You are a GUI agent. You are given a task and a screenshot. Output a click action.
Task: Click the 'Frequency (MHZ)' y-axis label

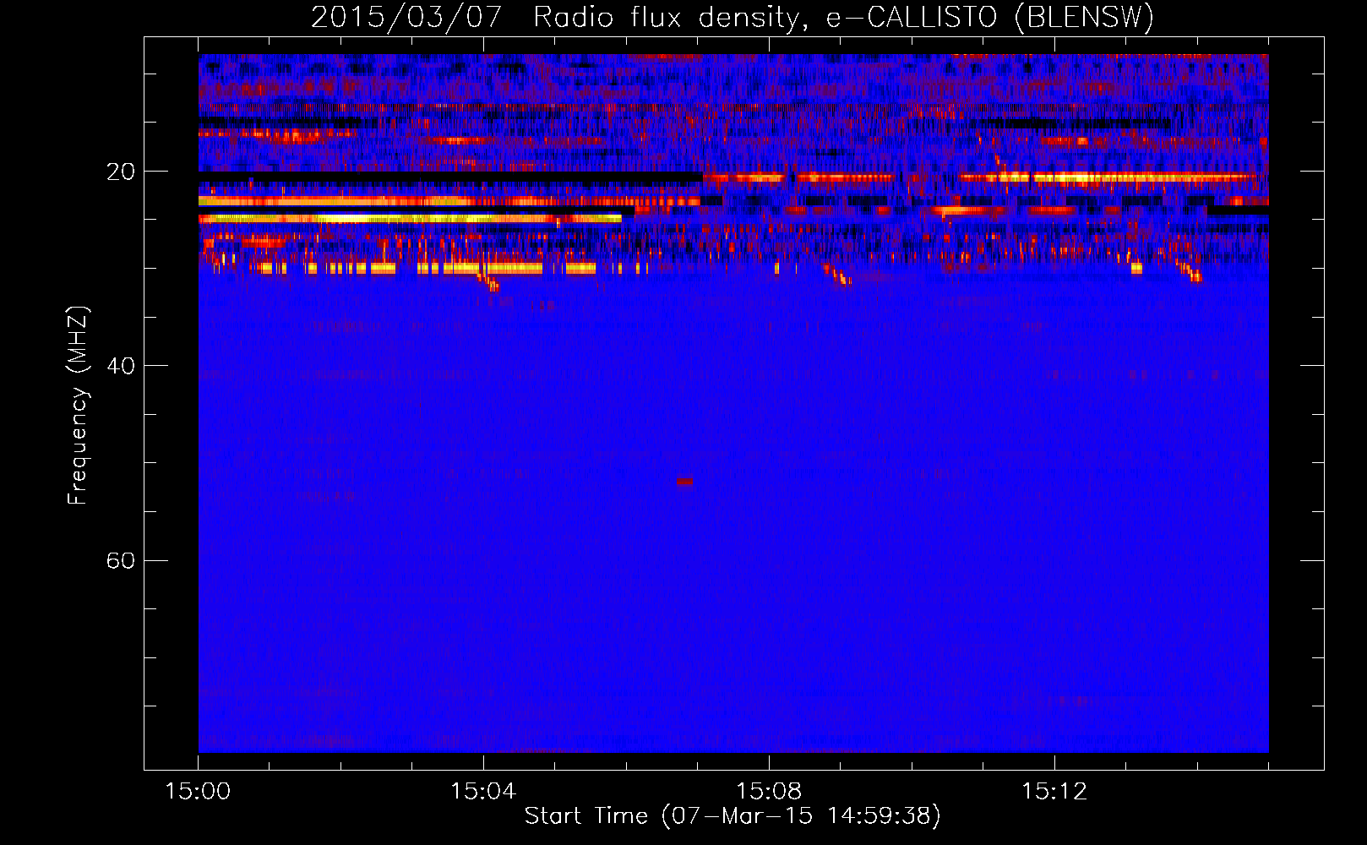[x=78, y=405]
